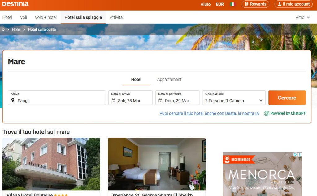Open the EUR currency selector

pyautogui.click(x=220, y=4)
